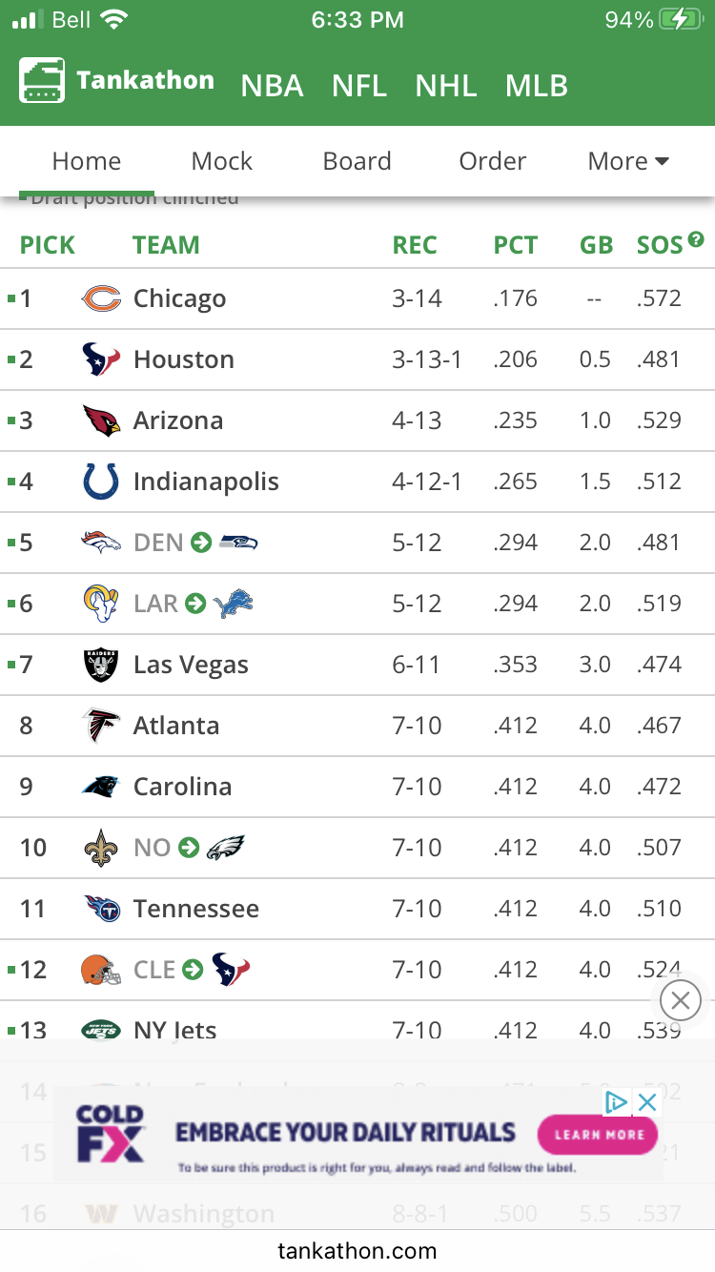Open the SOS help question mark icon
Screen dimensions: 715x1272
click(696, 239)
